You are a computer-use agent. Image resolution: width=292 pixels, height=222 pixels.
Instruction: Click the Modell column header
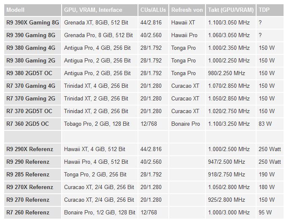[33, 10]
